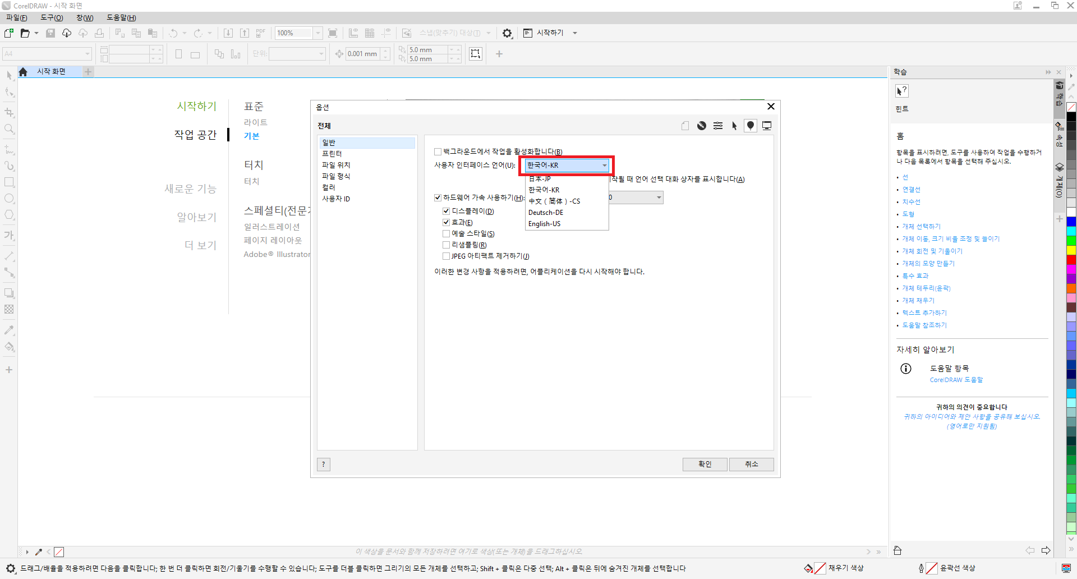The height and width of the screenshot is (579, 1077).
Task: Select the Rectangle tool in toolbox
Action: coord(9,182)
